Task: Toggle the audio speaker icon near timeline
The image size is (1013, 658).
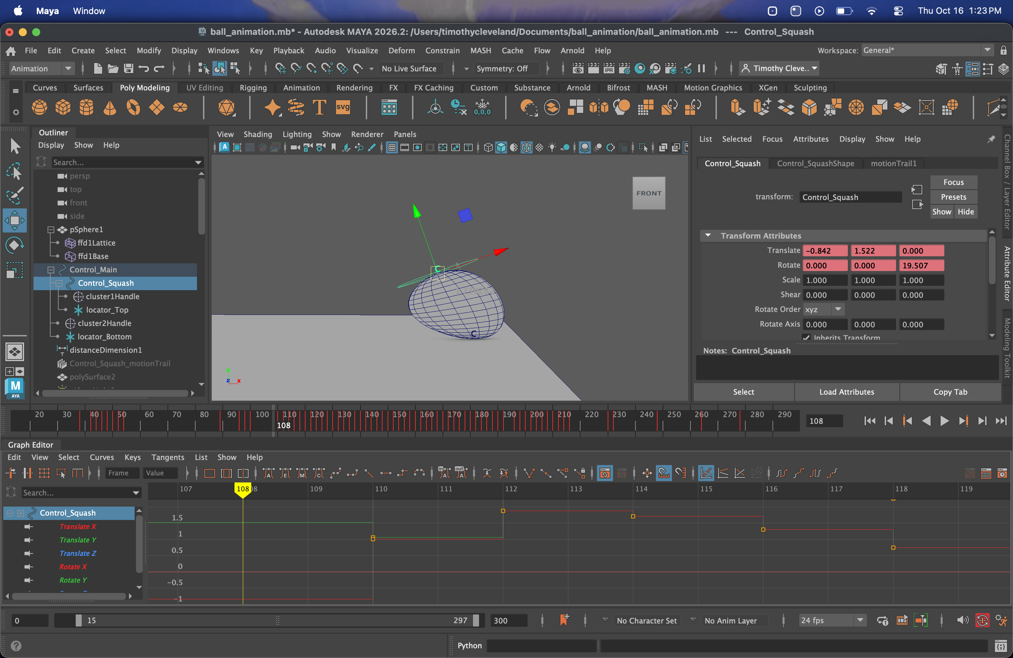Action: [962, 620]
